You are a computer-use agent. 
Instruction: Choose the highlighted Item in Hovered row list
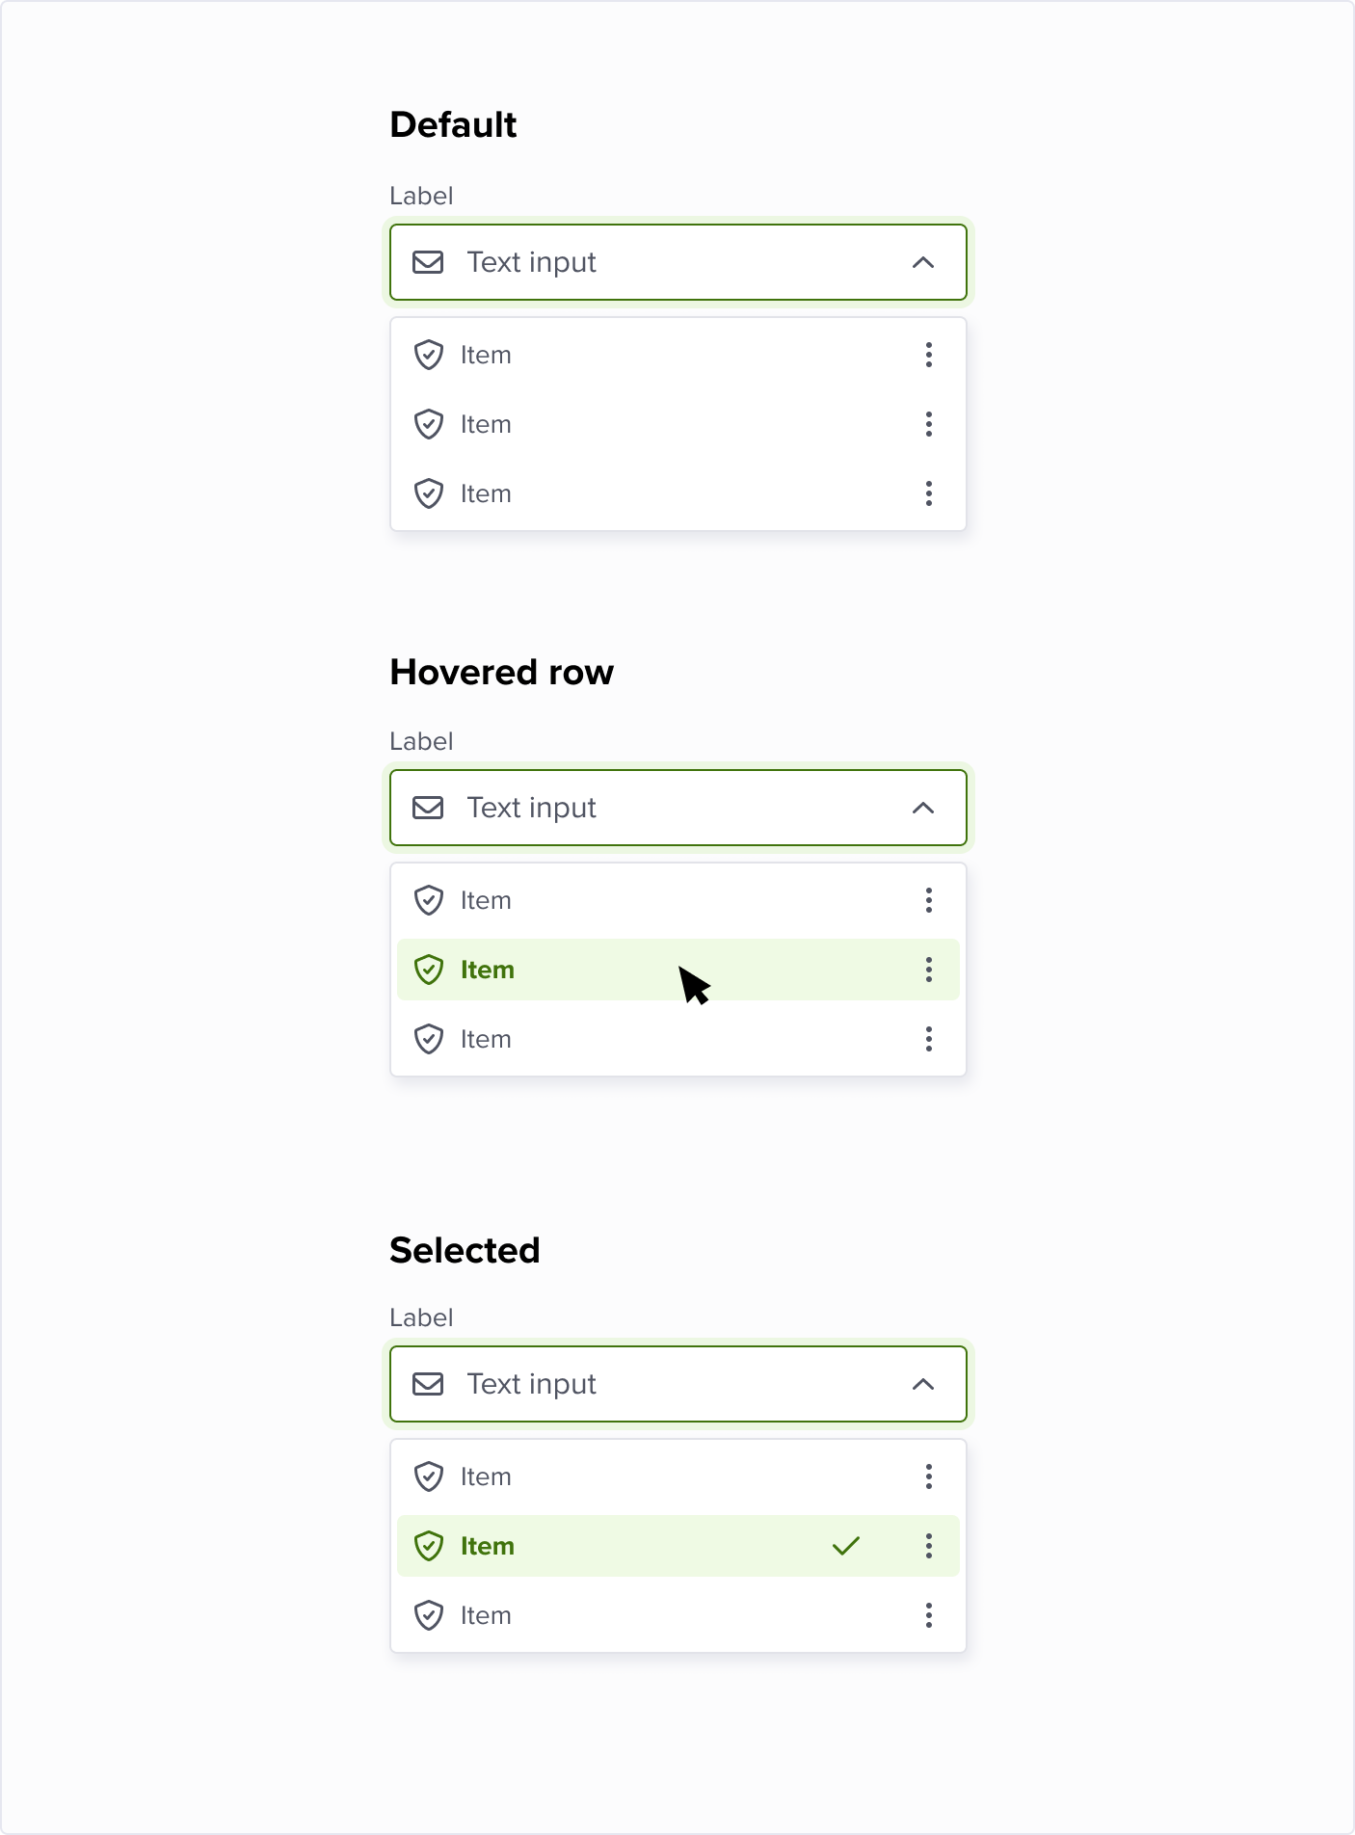point(488,970)
